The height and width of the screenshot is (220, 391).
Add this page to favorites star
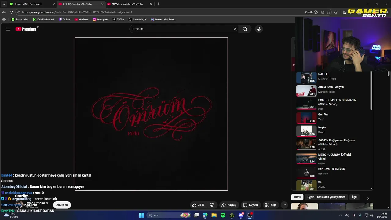(328, 12)
